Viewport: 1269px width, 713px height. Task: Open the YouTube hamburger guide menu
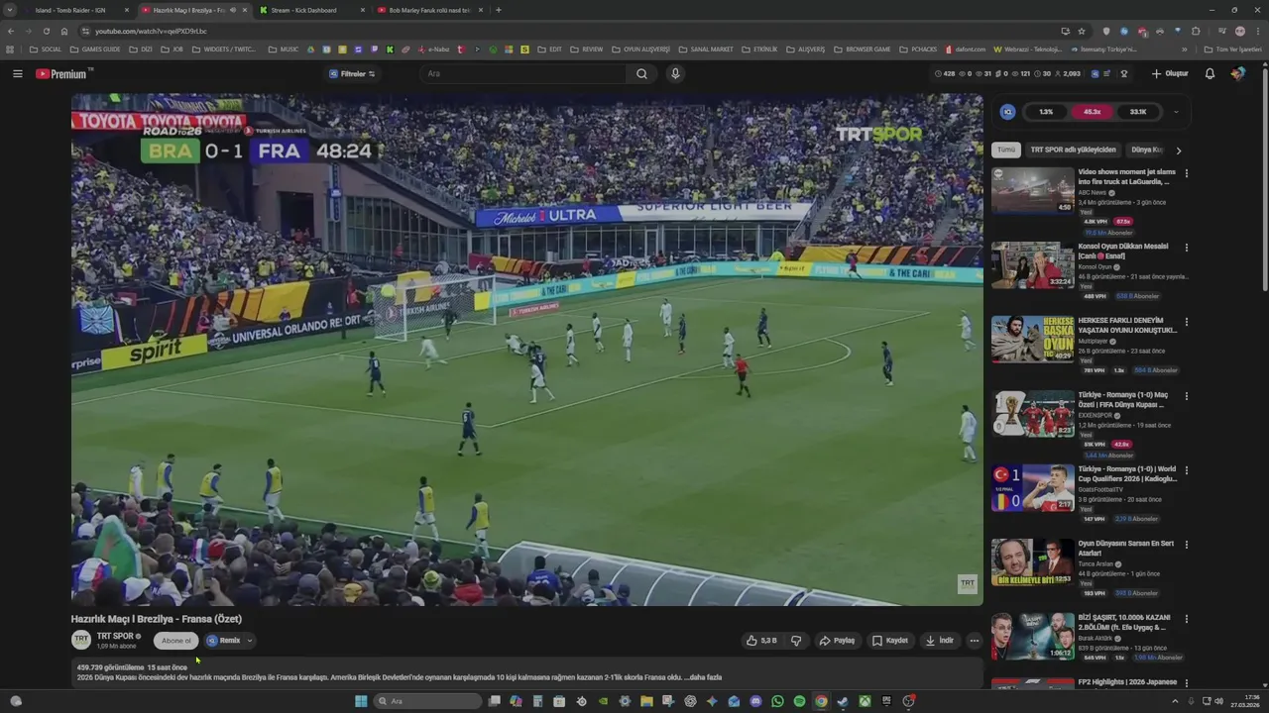point(17,73)
